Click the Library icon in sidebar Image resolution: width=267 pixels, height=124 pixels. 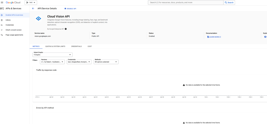pos(2,20)
